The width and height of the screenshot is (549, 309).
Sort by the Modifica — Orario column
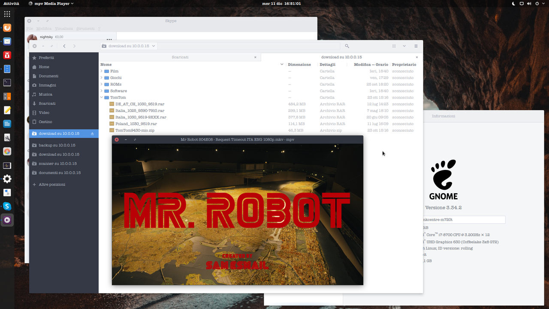(371, 64)
